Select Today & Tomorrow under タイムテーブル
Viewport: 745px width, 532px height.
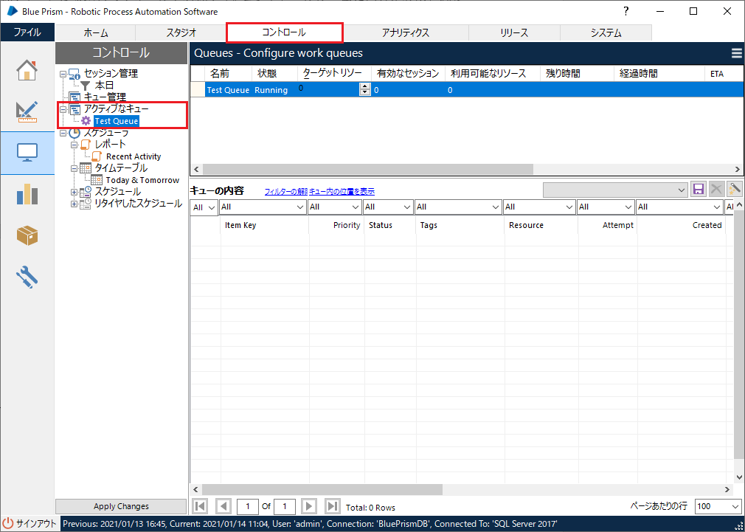pyautogui.click(x=142, y=180)
